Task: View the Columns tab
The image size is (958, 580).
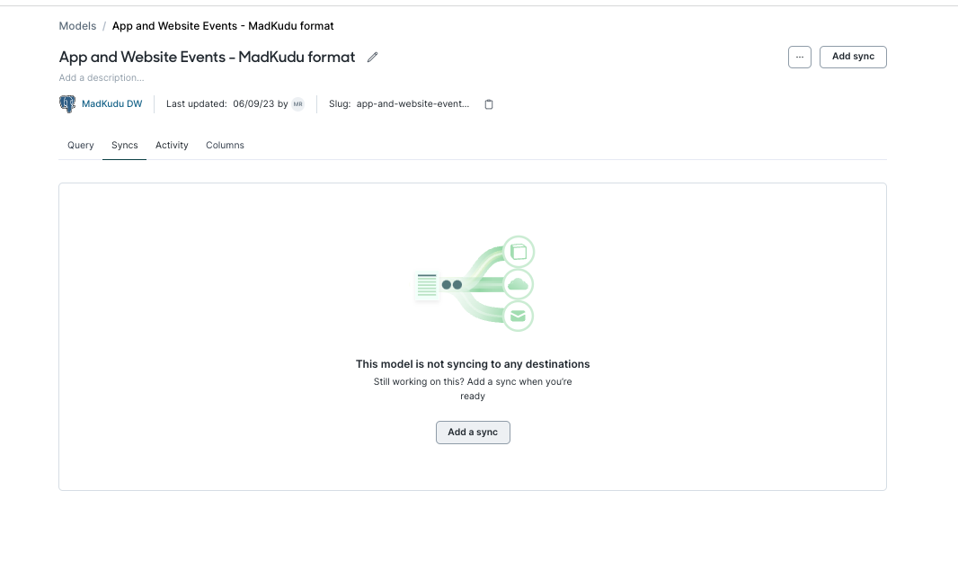Action: point(225,146)
